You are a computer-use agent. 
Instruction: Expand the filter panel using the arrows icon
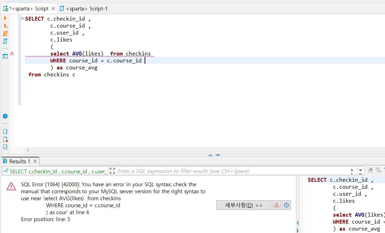coord(112,171)
